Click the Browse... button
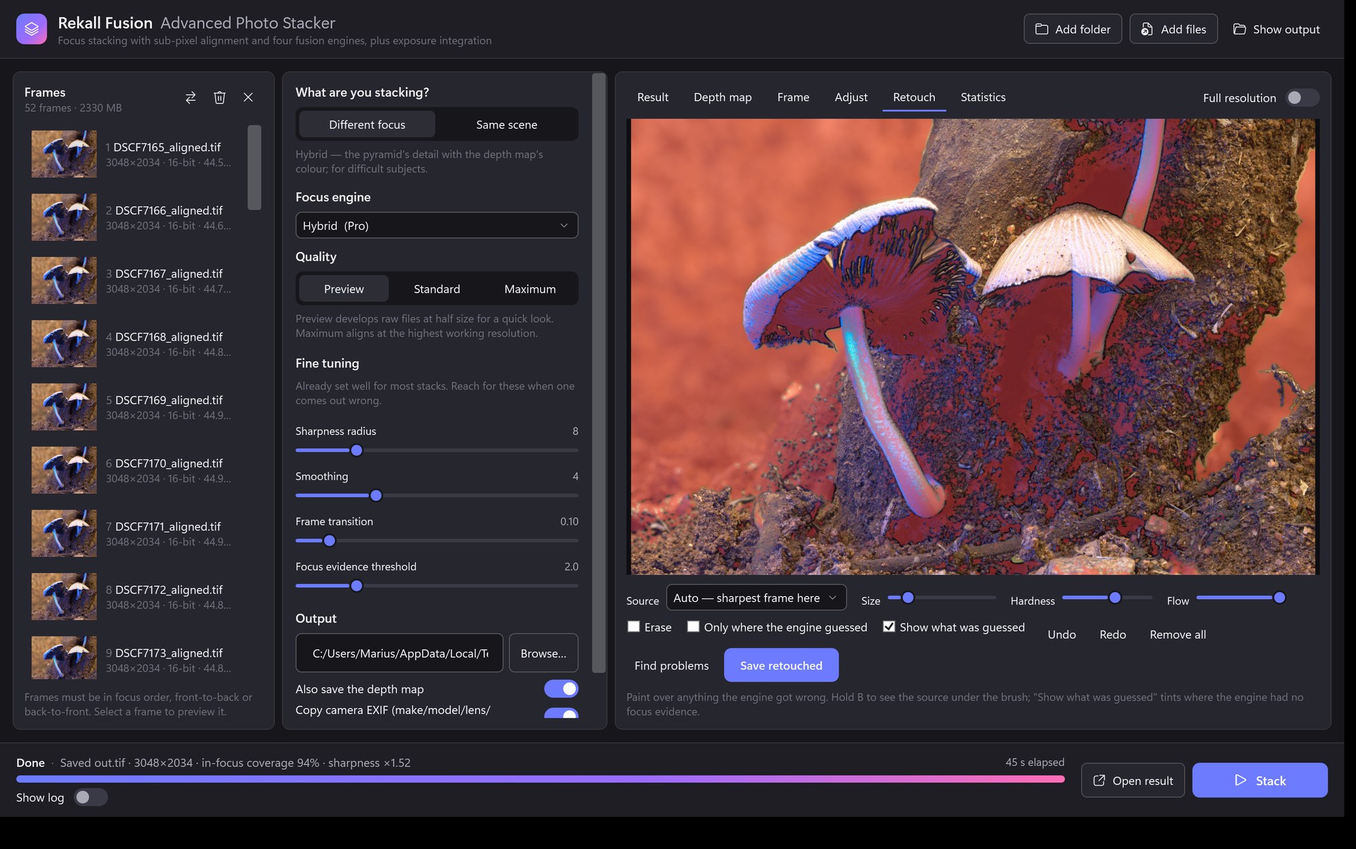The height and width of the screenshot is (849, 1356). pyautogui.click(x=543, y=653)
